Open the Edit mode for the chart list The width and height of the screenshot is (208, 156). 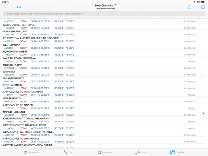pyautogui.click(x=19, y=7)
